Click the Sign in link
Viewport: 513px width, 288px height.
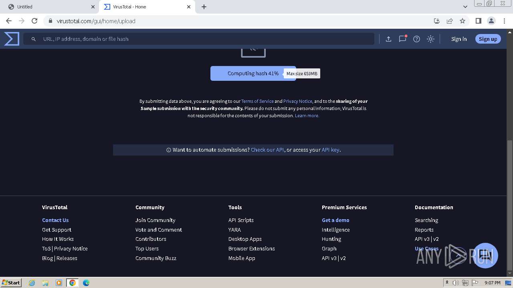pyautogui.click(x=459, y=39)
